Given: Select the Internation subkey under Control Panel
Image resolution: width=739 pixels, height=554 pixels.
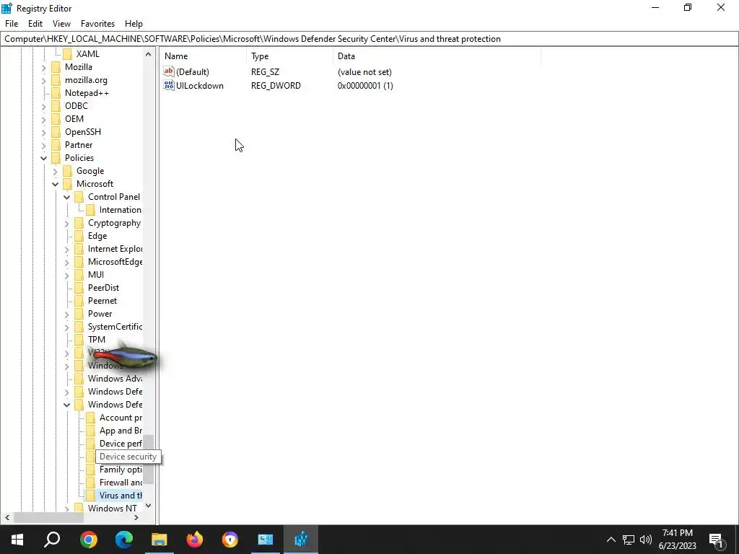Looking at the screenshot, I should (121, 210).
